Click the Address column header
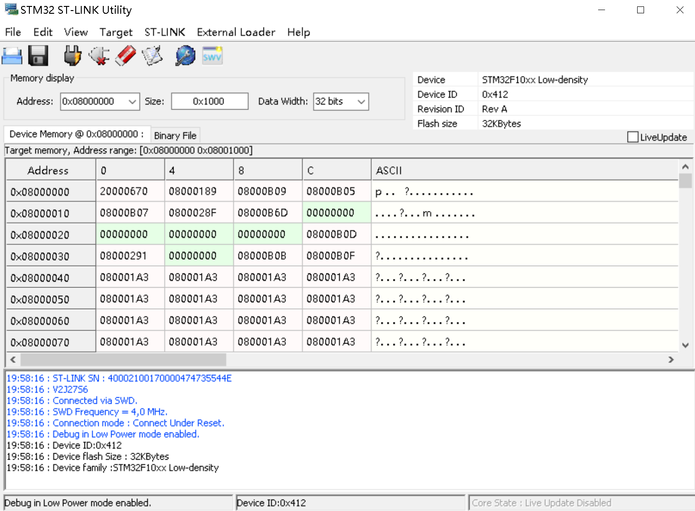The height and width of the screenshot is (511, 695). 50,170
